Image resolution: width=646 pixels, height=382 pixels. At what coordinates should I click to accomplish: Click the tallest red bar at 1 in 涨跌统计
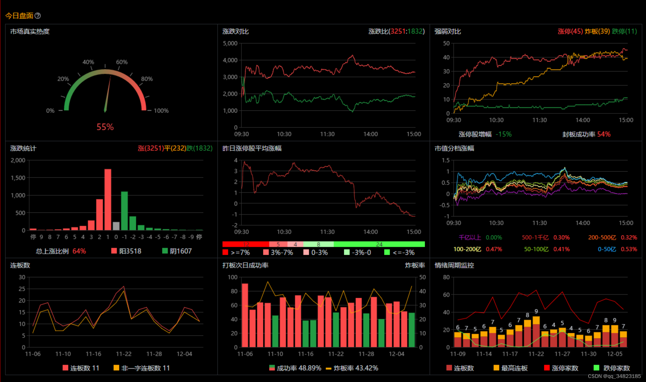click(x=108, y=200)
